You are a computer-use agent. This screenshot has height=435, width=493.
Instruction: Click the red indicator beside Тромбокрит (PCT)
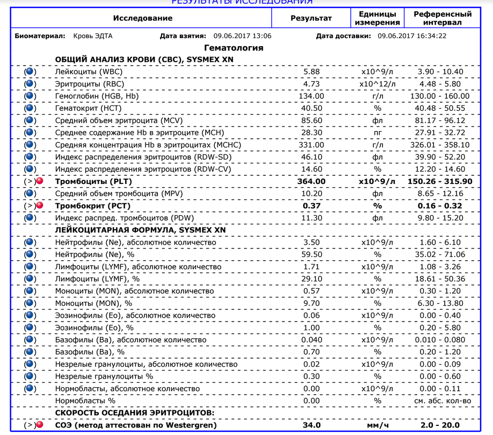39,206
